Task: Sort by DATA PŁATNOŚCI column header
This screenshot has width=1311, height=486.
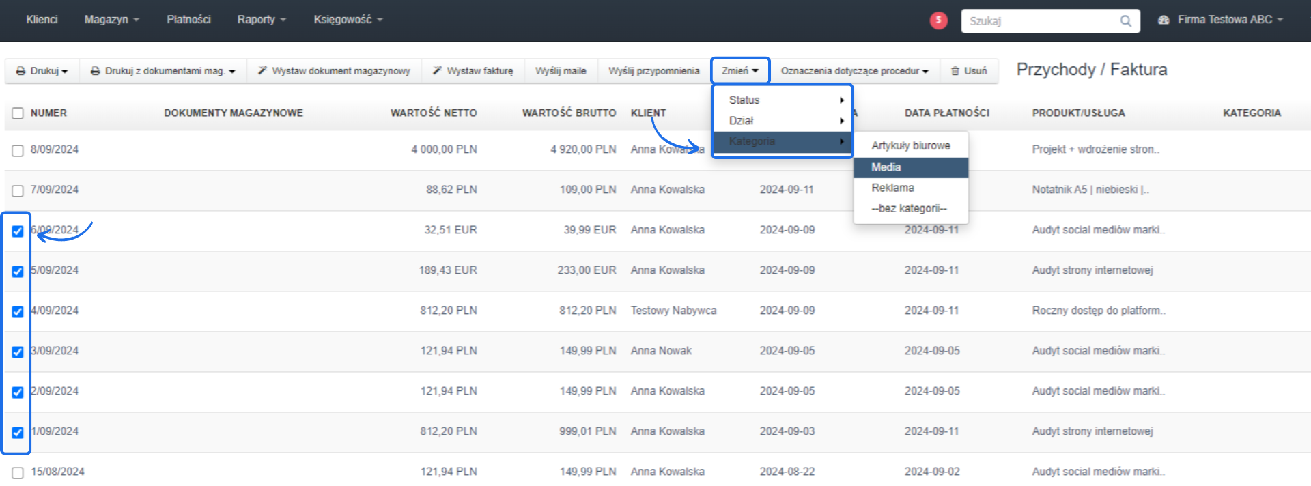Action: (947, 113)
